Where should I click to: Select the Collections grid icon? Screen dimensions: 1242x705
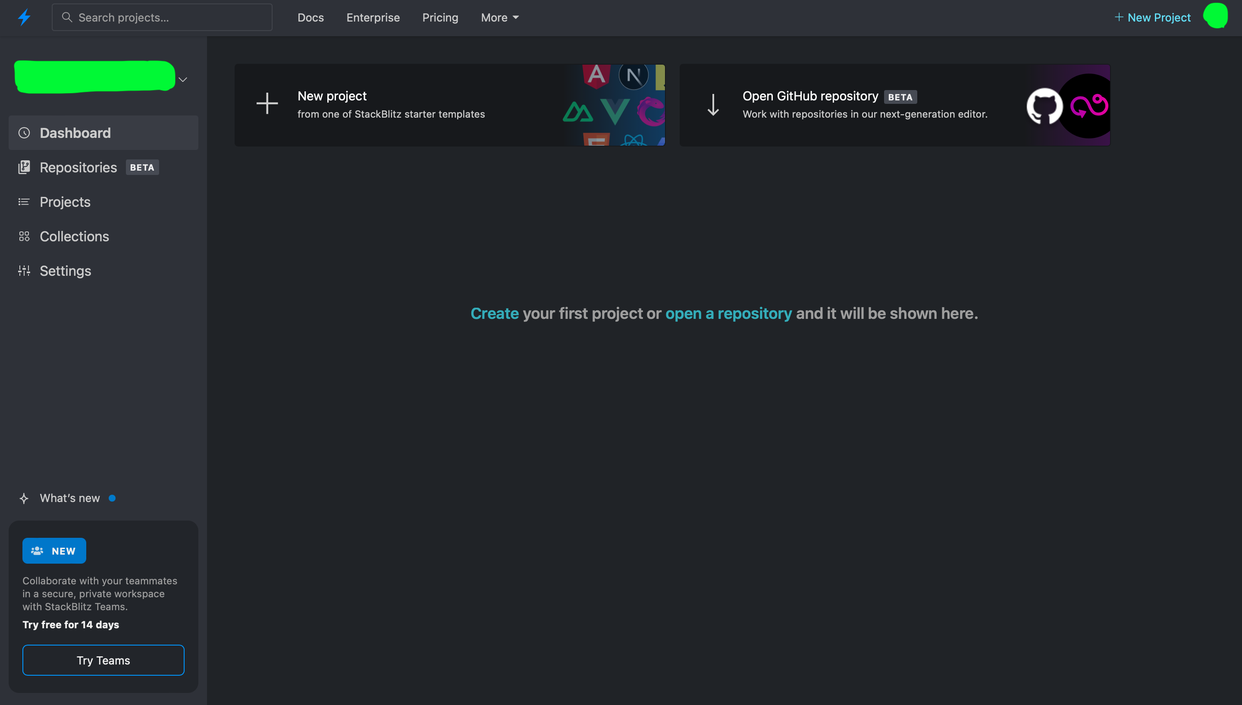(24, 236)
